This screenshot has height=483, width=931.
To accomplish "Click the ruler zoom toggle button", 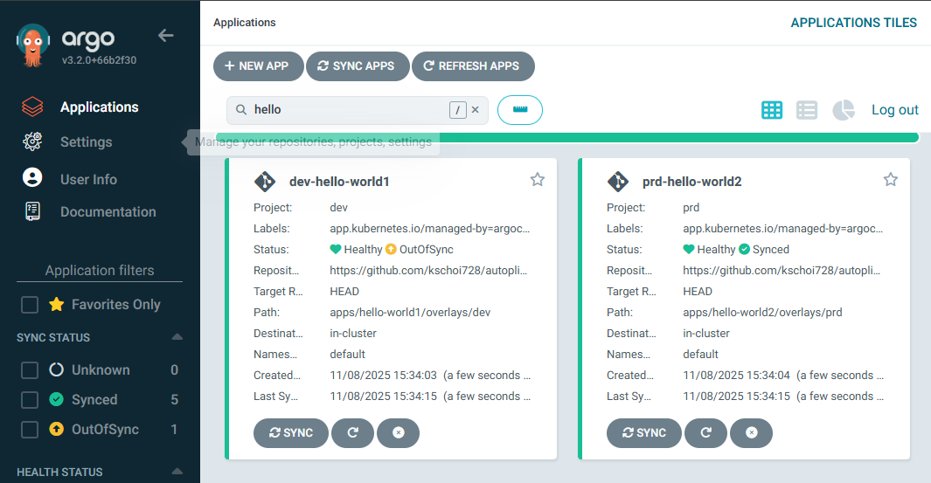I will [x=520, y=110].
